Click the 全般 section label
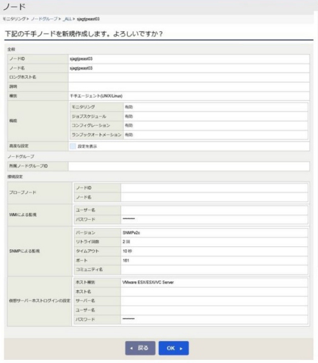318x363 pixels. [x=12, y=50]
